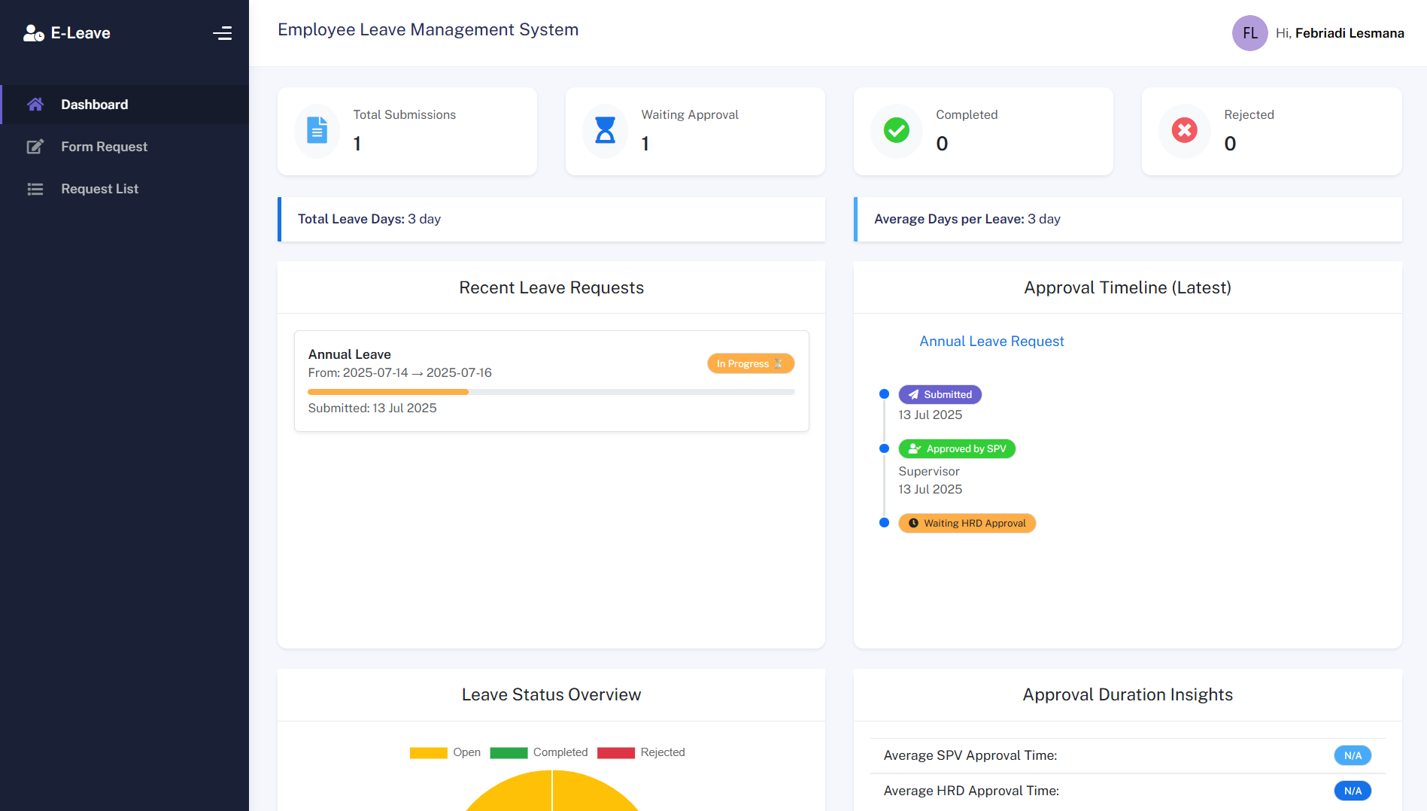Click the Approved by SPV badge
The width and height of the screenshot is (1427, 811).
(957, 448)
